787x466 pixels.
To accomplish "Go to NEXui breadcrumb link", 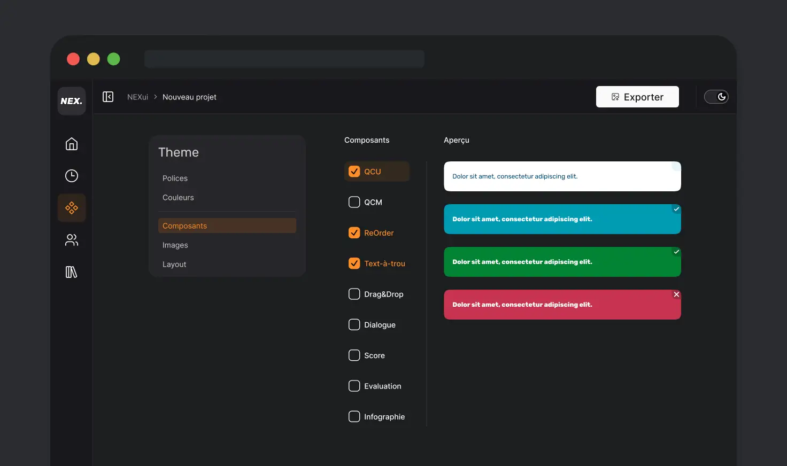I will pyautogui.click(x=137, y=97).
